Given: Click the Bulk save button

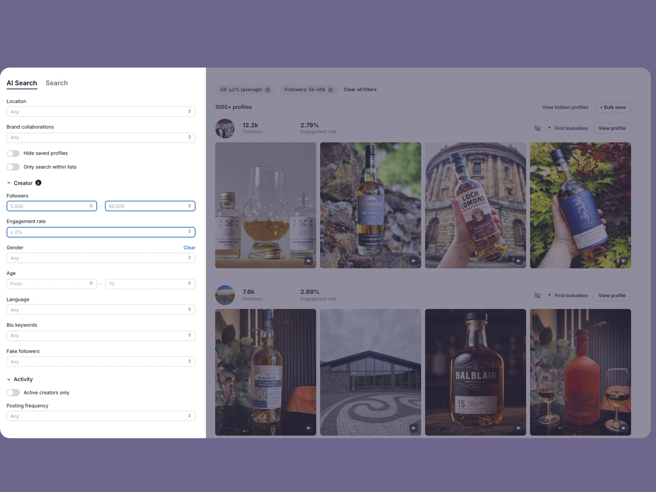Looking at the screenshot, I should click(613, 107).
